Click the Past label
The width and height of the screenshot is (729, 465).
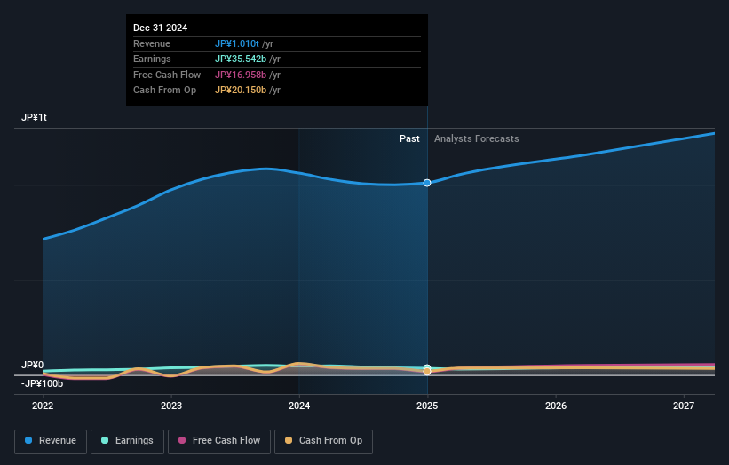[x=409, y=138]
